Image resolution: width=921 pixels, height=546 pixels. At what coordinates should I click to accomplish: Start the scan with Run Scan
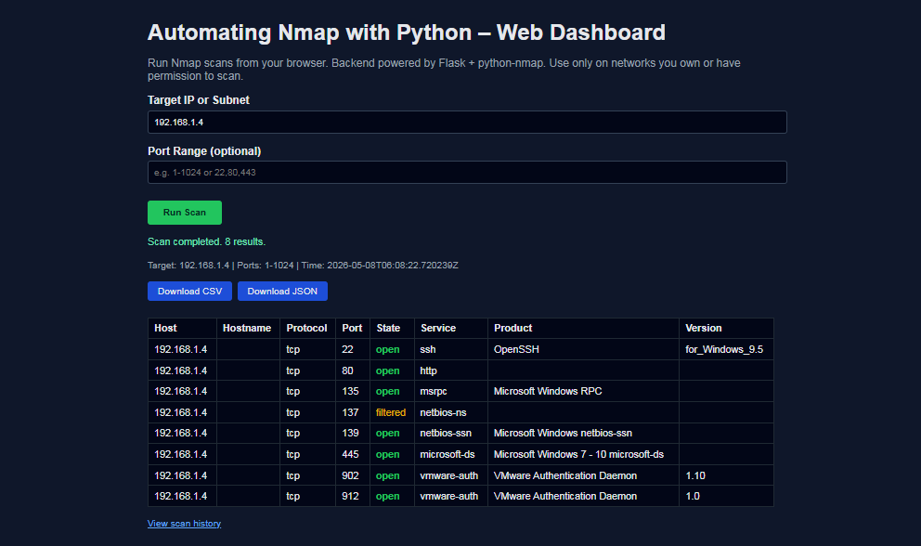[185, 212]
